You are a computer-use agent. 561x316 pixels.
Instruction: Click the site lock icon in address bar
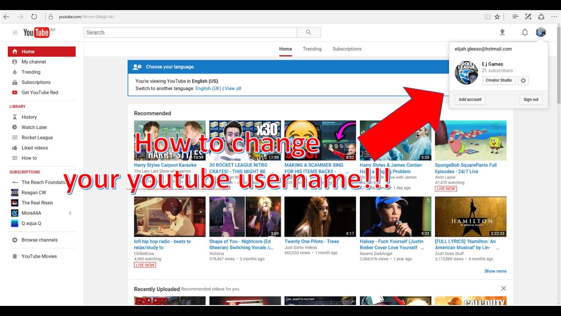(x=51, y=17)
